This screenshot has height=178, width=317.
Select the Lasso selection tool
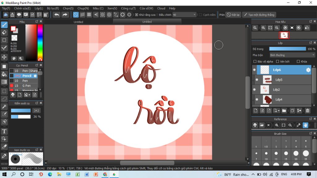[x=4, y=99]
